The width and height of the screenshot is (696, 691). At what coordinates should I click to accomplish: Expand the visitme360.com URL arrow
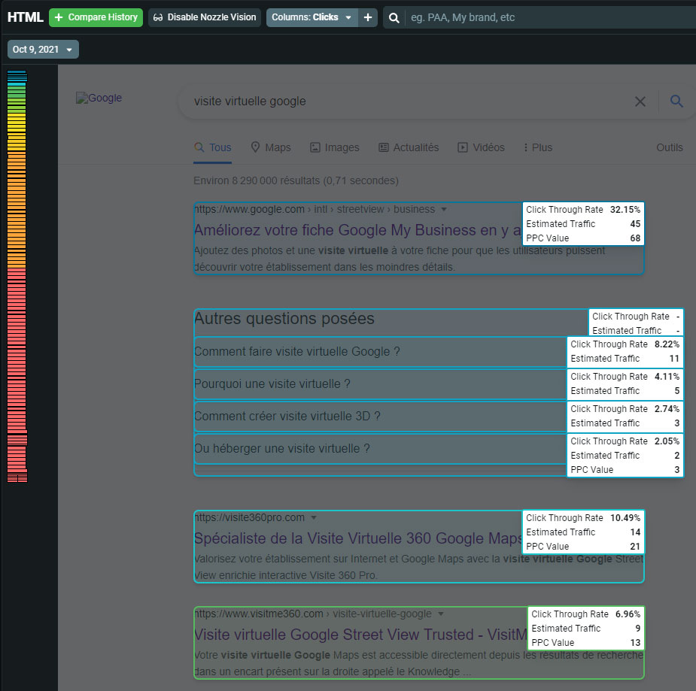click(440, 614)
